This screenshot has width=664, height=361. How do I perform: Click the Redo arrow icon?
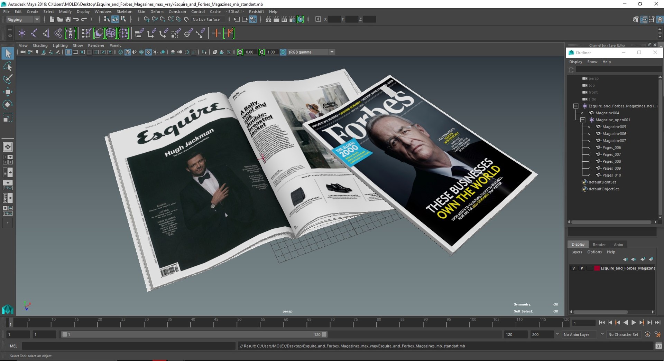(x=84, y=19)
